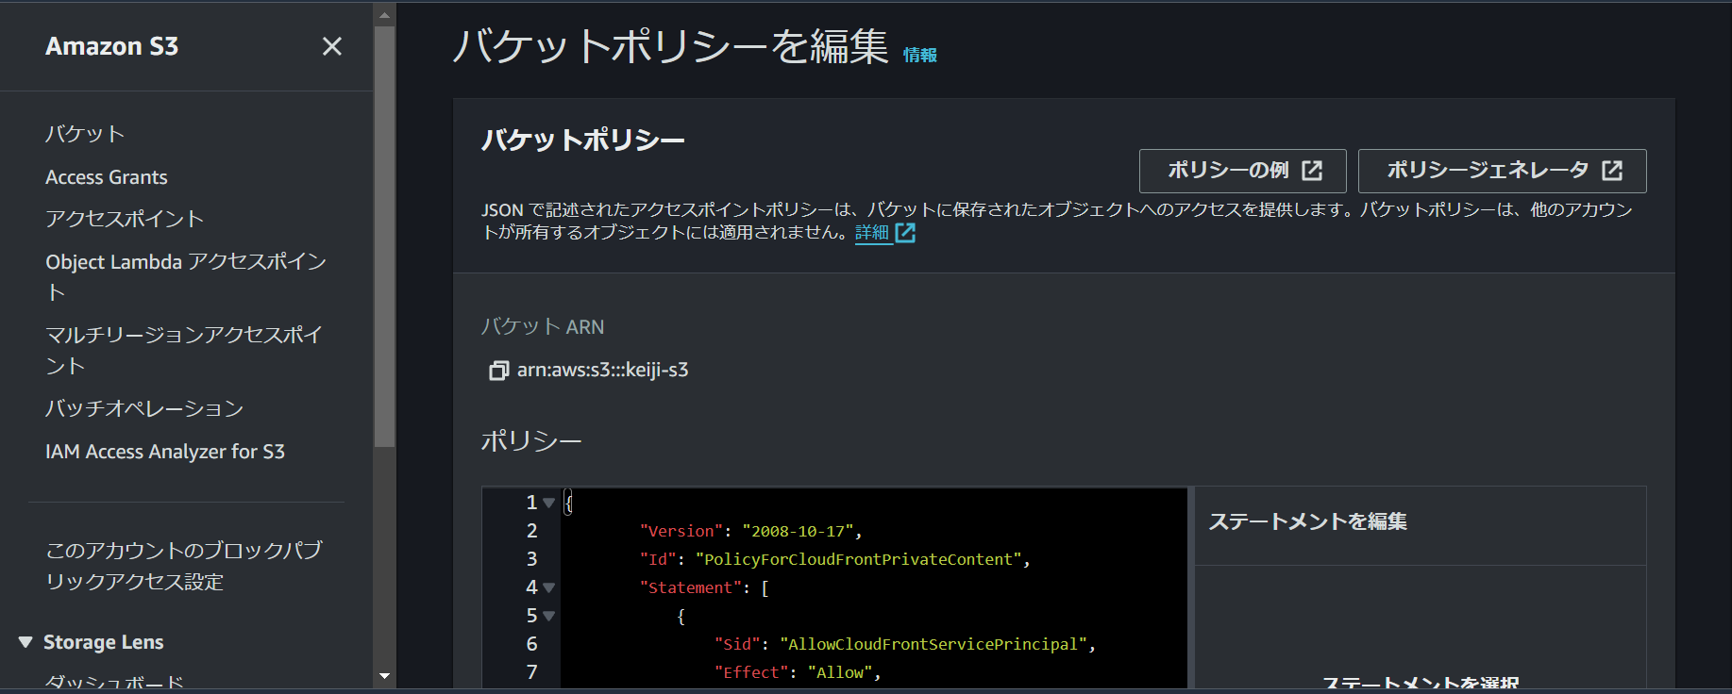Close the Amazon S3 navigation panel

click(x=331, y=46)
